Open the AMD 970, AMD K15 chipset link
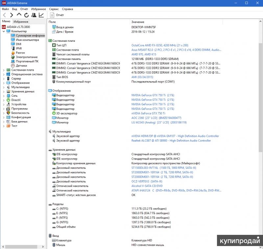The image size is (263, 249). tap(144, 54)
